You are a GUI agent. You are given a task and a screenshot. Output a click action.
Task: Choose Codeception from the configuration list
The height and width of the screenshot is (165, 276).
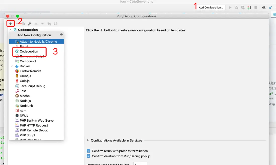pos(36,51)
